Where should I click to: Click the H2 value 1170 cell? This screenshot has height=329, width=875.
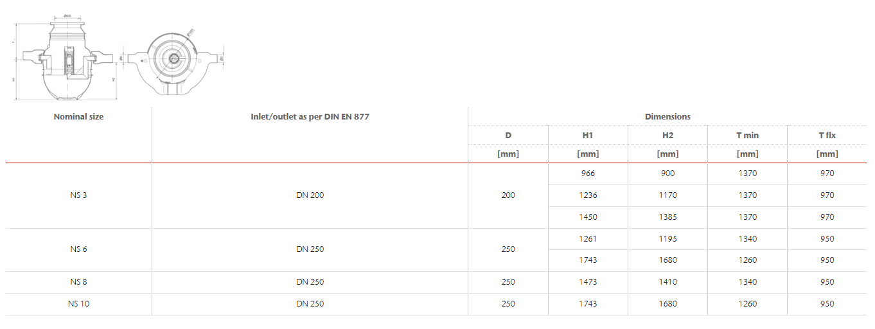[x=667, y=195]
